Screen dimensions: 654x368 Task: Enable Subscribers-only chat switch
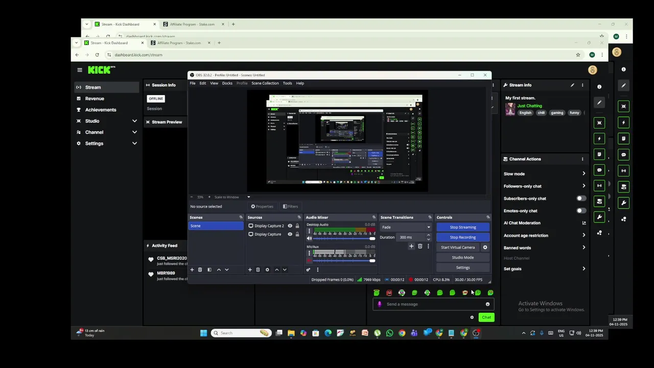[581, 198]
